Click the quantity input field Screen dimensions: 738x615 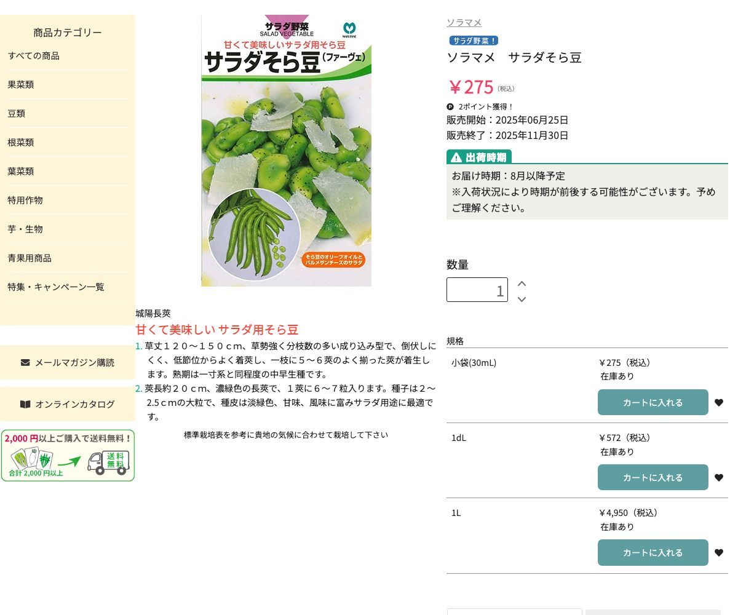point(477,290)
